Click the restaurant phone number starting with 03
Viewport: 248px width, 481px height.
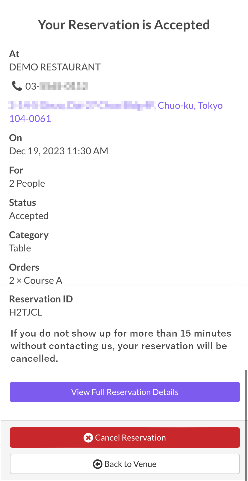[57, 86]
